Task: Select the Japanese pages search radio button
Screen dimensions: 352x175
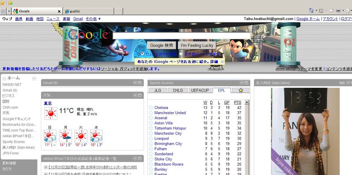Action: 181,54
